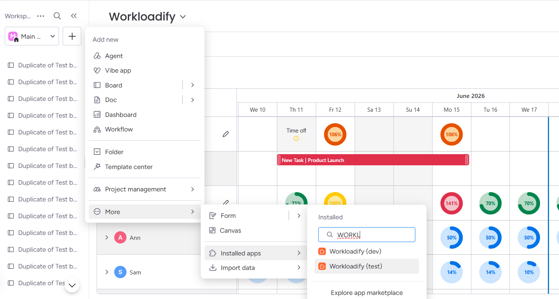This screenshot has height=299, width=559.
Task: Click the 106% workload circle on Fr 12
Action: coord(335,134)
